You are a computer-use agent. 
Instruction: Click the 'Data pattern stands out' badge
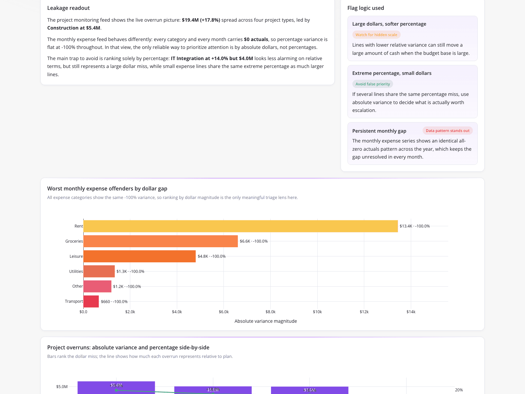(x=448, y=131)
